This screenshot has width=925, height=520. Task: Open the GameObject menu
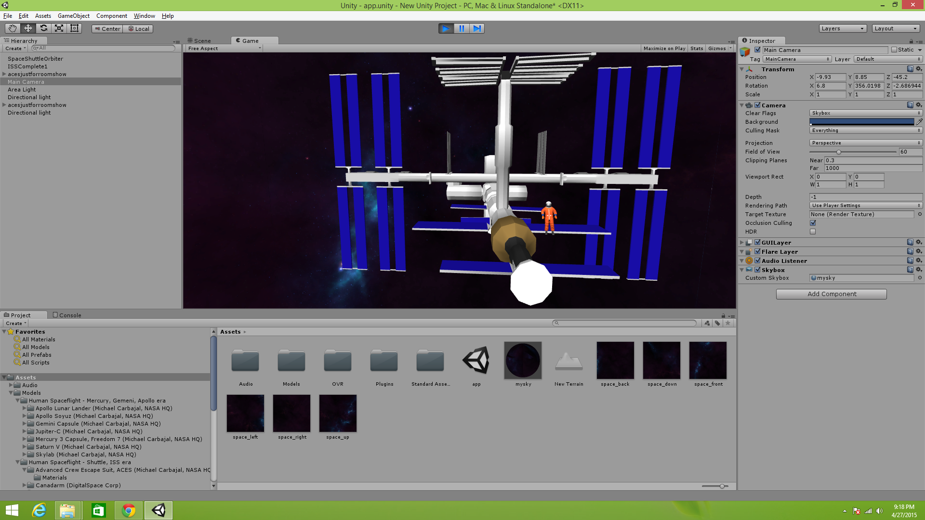[73, 16]
